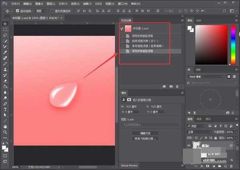Viewport: 240px width, 170px height.
Task: Hide layer using the eye icon
Action: point(189,146)
